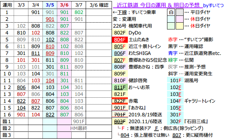Click the white swatch labeled 白
This screenshot has height=139, width=225.
click(171, 12)
